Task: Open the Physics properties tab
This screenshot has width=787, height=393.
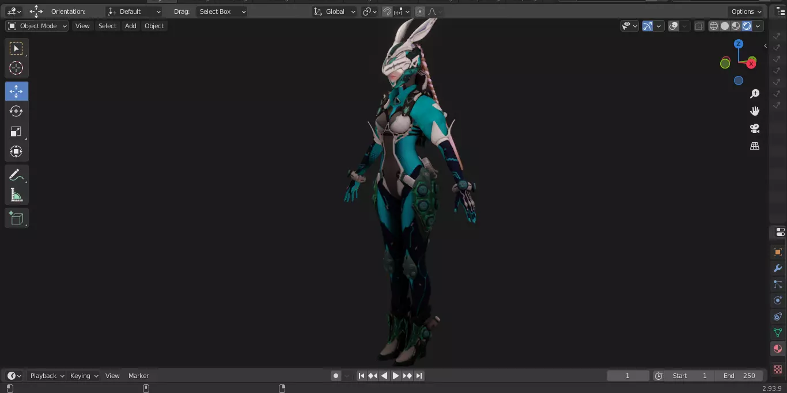Action: [x=778, y=300]
